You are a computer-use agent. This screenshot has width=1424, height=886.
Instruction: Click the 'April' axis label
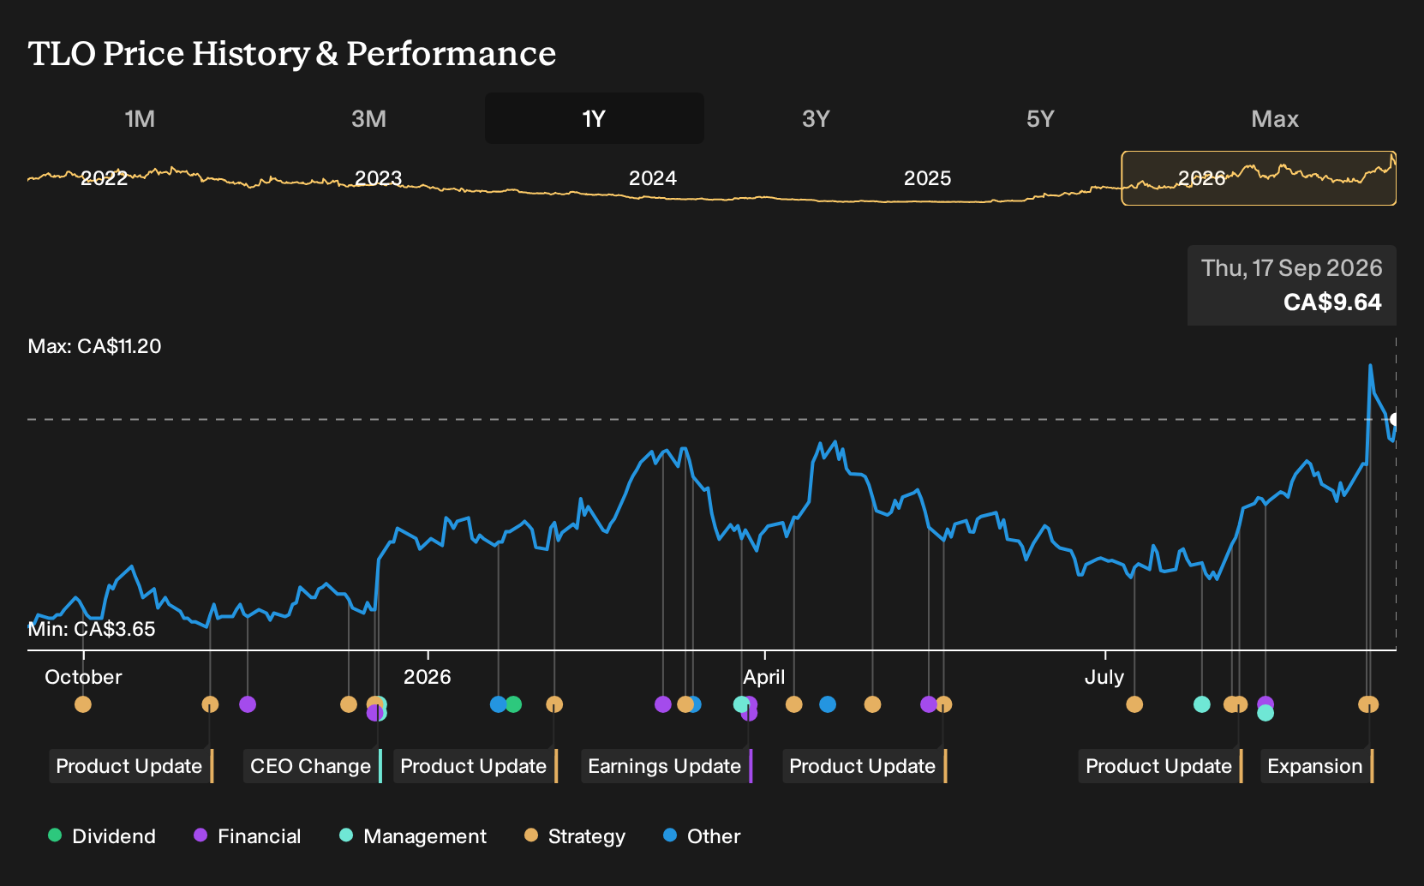click(x=764, y=677)
